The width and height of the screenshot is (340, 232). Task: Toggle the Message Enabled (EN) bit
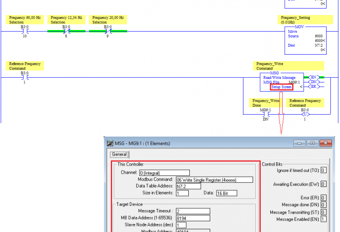pos(323,219)
